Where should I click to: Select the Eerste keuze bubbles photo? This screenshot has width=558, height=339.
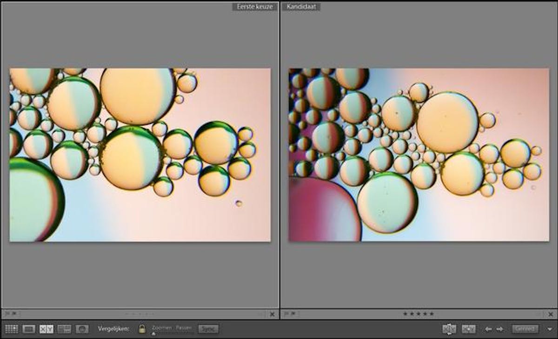[x=140, y=155]
